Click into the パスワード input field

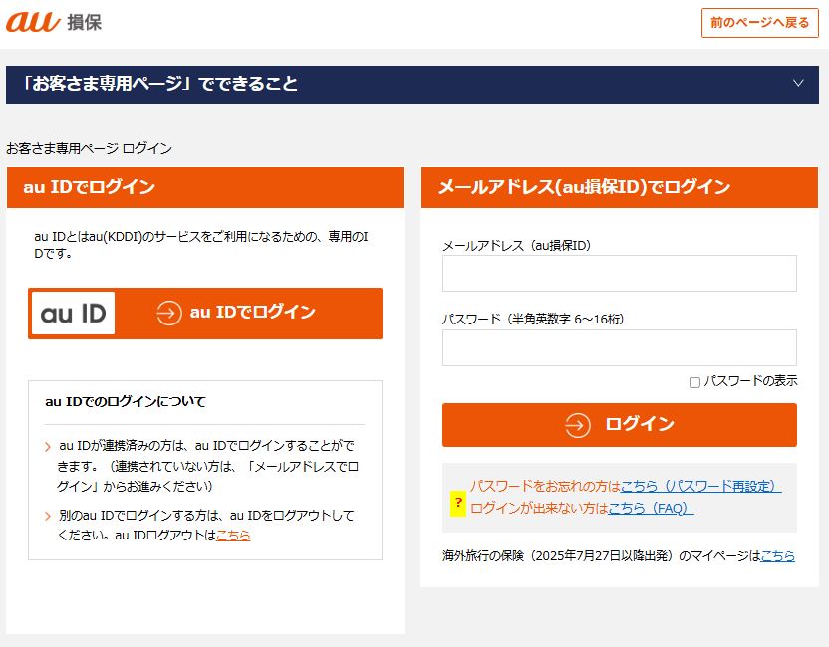pyautogui.click(x=619, y=347)
